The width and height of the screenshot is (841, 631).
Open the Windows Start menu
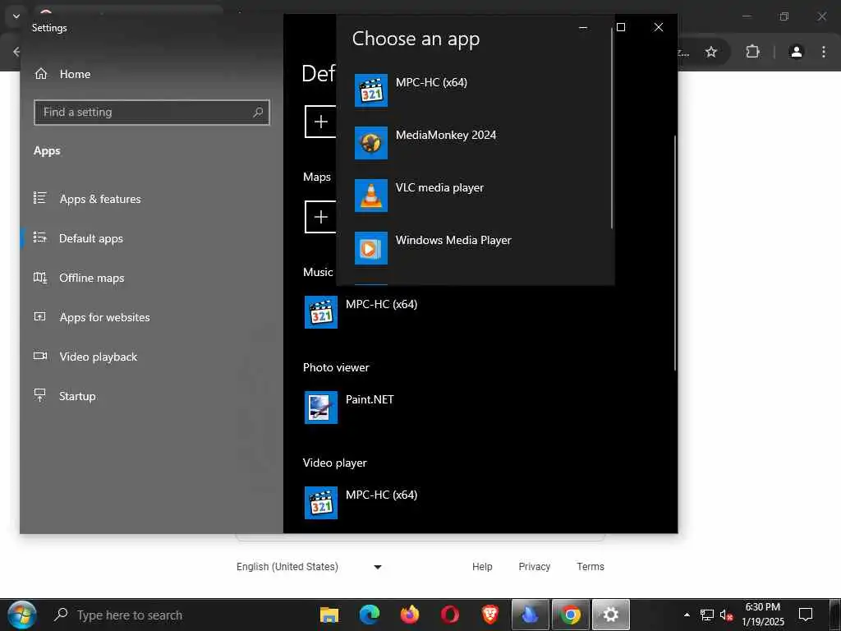coord(22,615)
